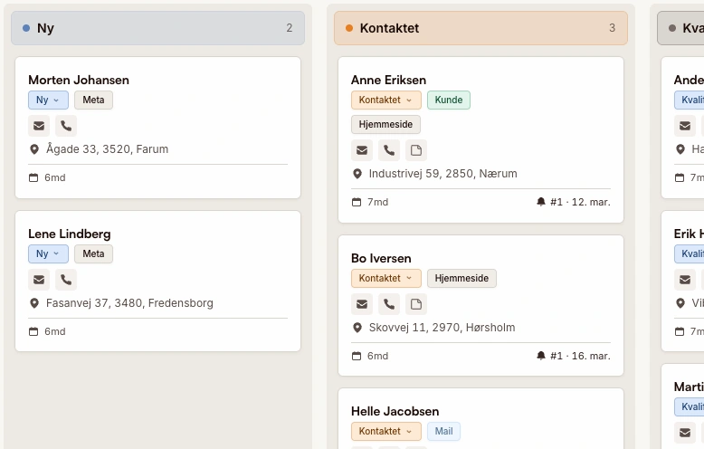Open Bo Iversen lead name
The width and height of the screenshot is (704, 449).
click(x=381, y=259)
